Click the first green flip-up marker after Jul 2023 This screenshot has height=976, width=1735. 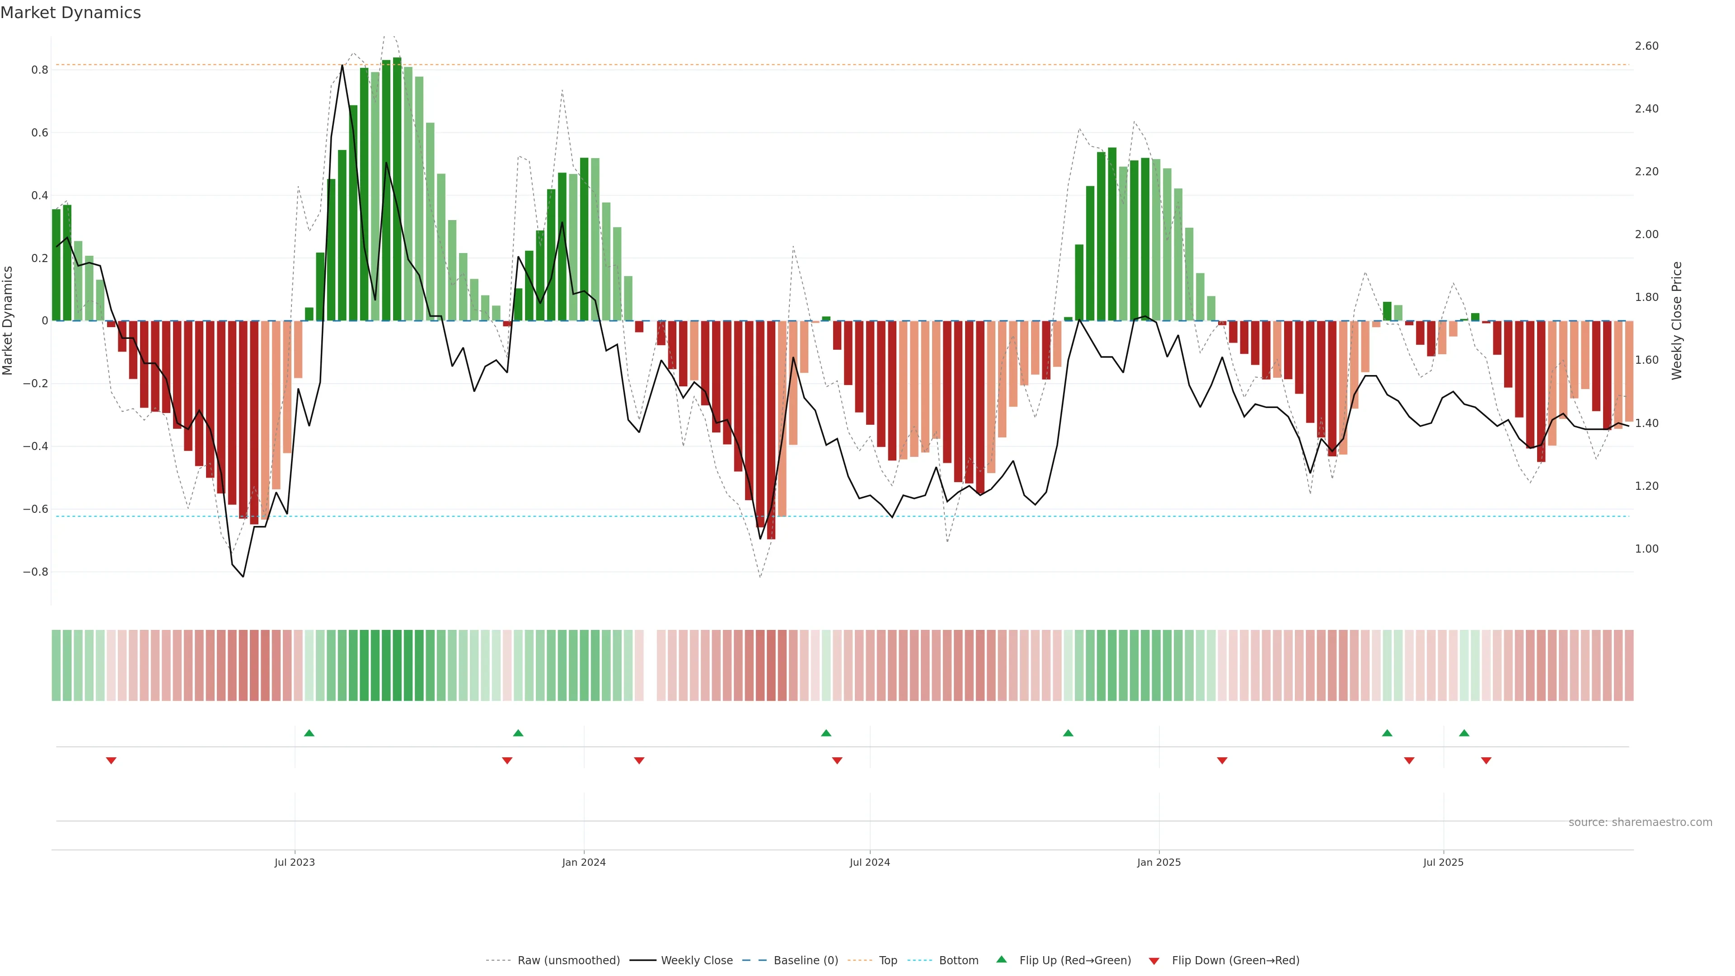309,733
